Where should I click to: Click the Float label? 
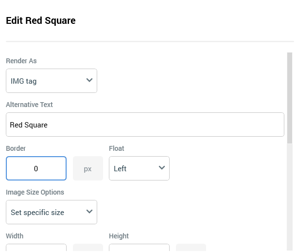pyautogui.click(x=117, y=148)
